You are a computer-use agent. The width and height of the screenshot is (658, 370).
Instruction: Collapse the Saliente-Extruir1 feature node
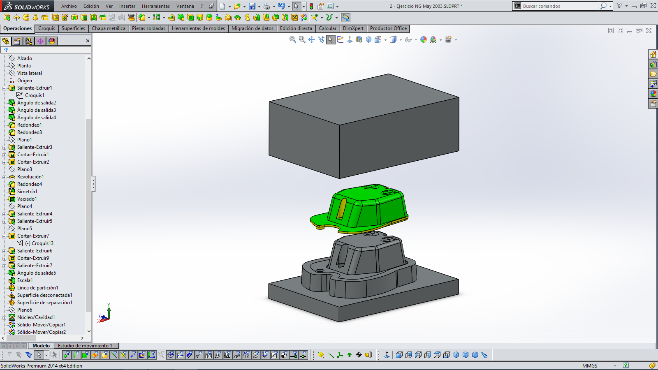[x=5, y=88]
